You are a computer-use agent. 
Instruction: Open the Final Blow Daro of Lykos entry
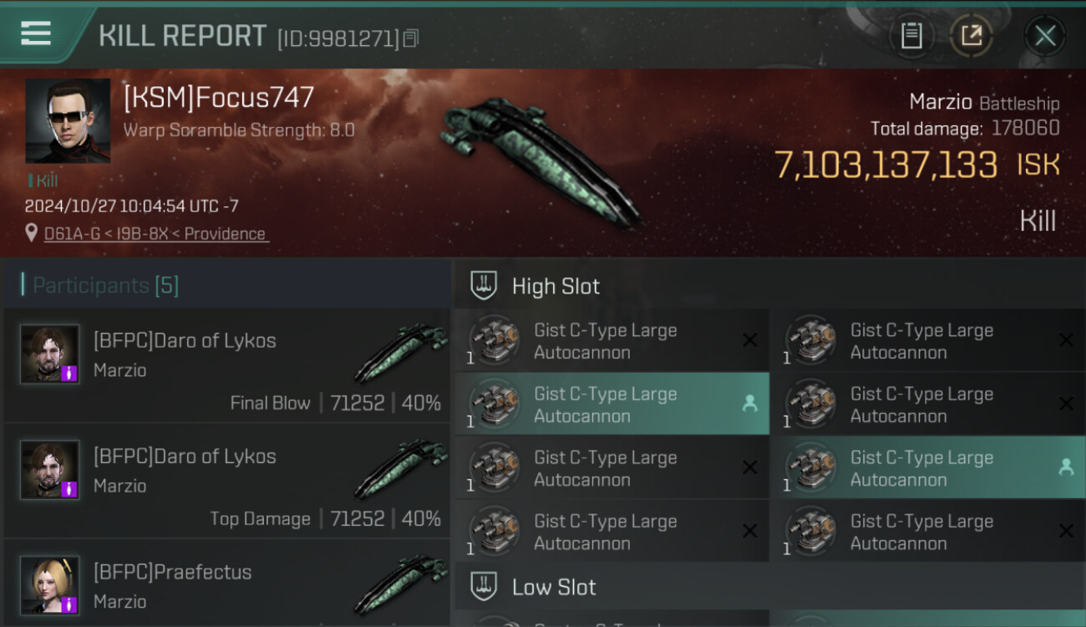226,365
